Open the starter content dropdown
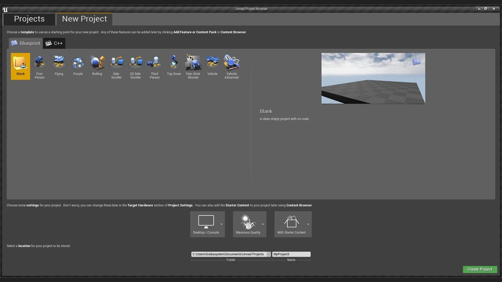This screenshot has height=282, width=502. point(308,224)
